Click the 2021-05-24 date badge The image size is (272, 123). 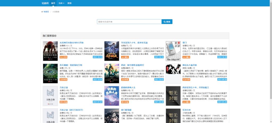coord(222,102)
